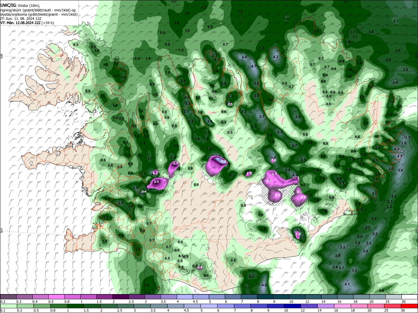The width and height of the screenshot is (418, 313).
Task: Click the 'slydda/snjókoma (grátt/bleikt/grænt - mm/1klst)' line
Action: [x=39, y=14]
